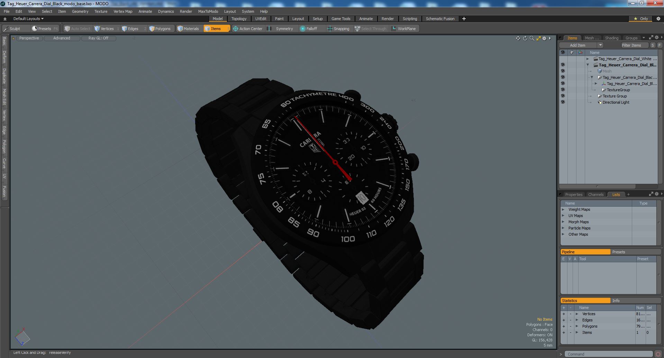Open Snapping options
The image size is (664, 358).
338,29
